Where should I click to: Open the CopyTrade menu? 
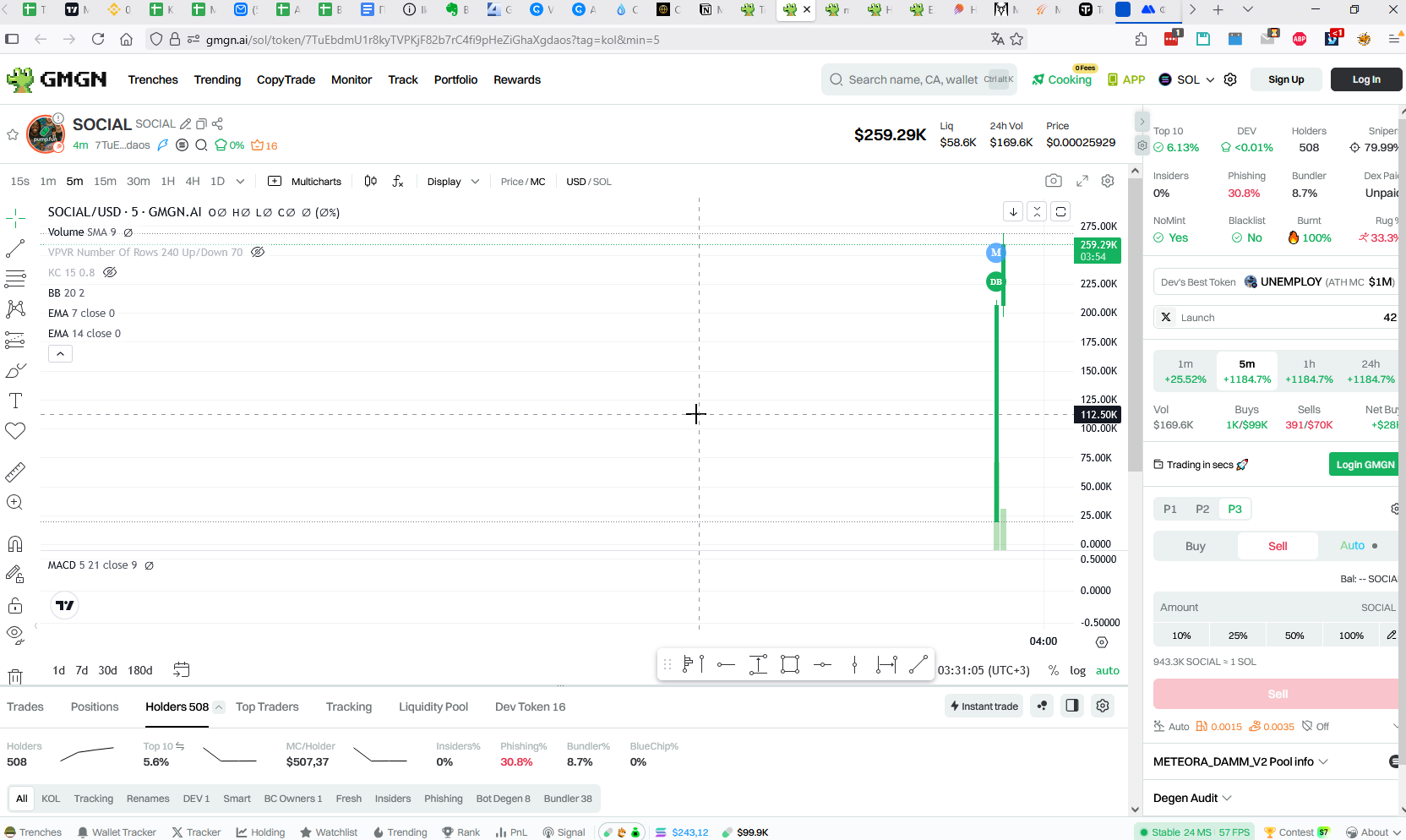click(286, 79)
